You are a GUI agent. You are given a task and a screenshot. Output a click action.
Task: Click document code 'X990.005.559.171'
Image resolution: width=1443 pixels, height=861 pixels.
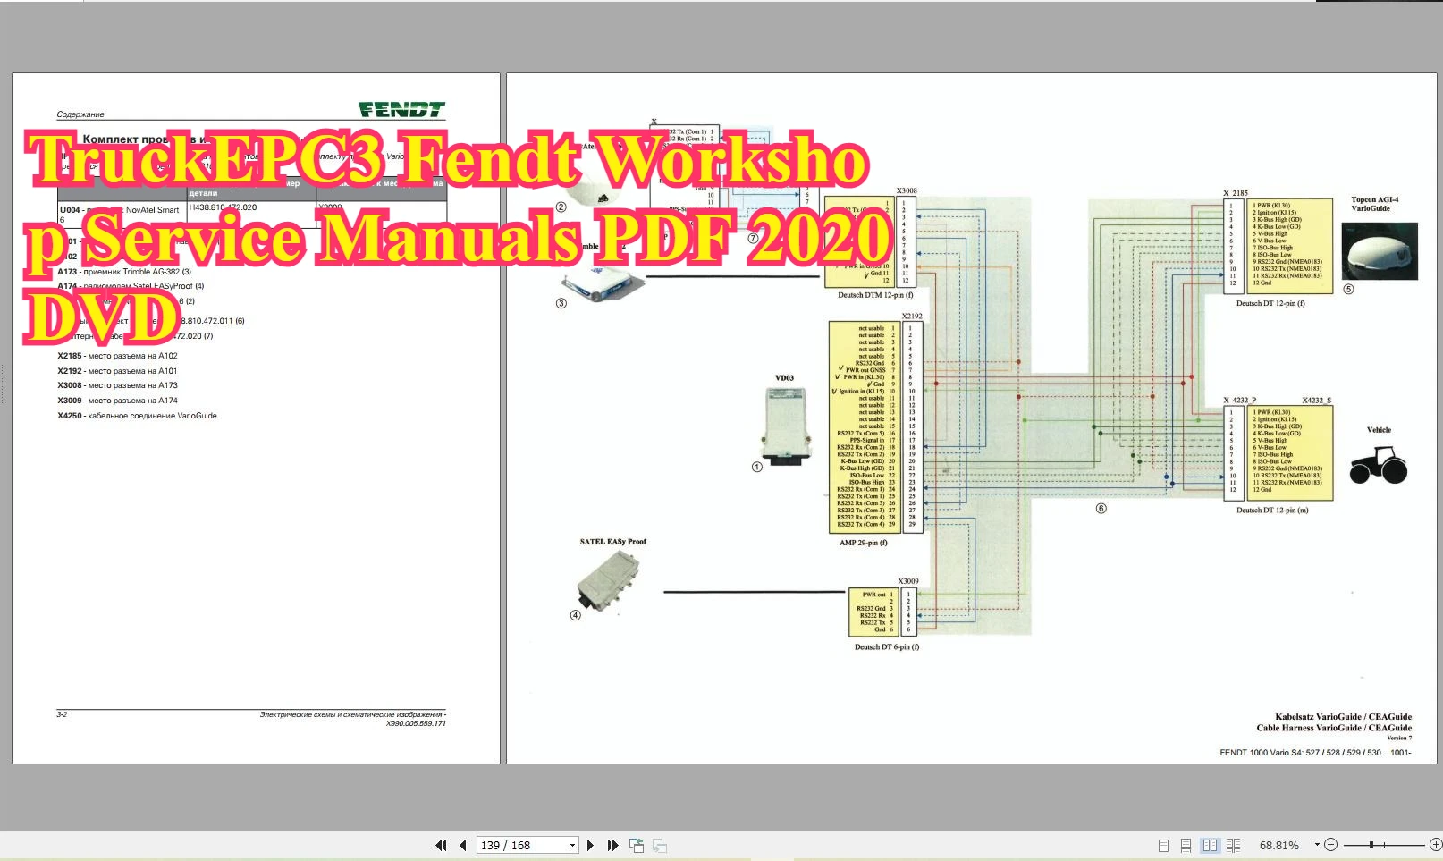coord(416,723)
